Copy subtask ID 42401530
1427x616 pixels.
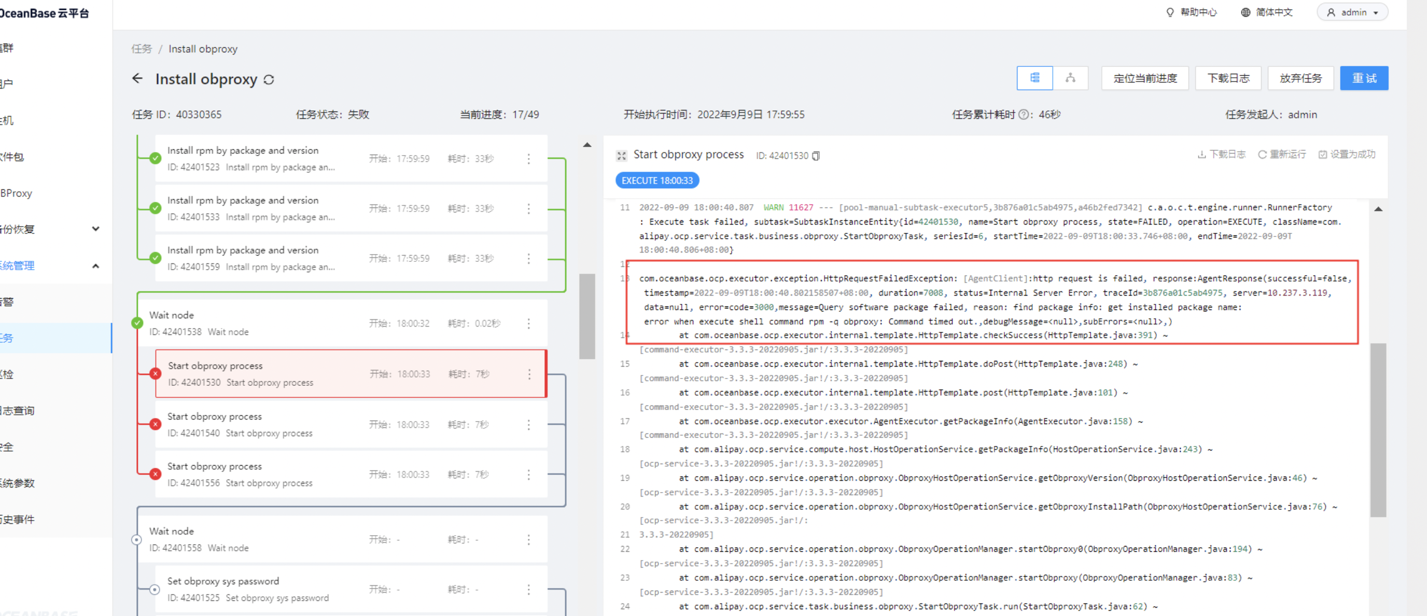tap(816, 156)
